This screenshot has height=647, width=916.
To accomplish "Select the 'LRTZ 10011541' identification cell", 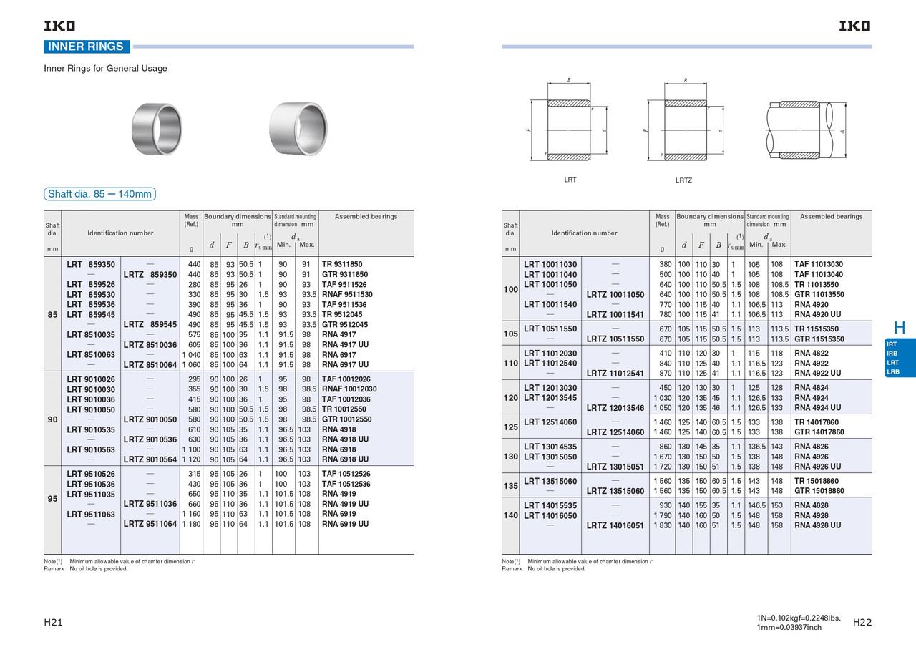I will 615,314.
